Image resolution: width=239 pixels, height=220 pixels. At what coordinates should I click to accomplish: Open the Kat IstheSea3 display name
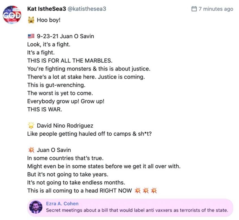(46, 9)
